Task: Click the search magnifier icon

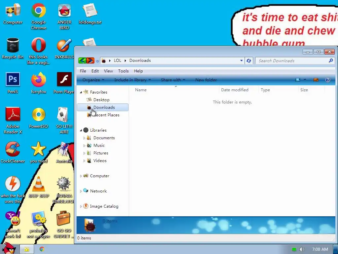Action: click(x=331, y=61)
